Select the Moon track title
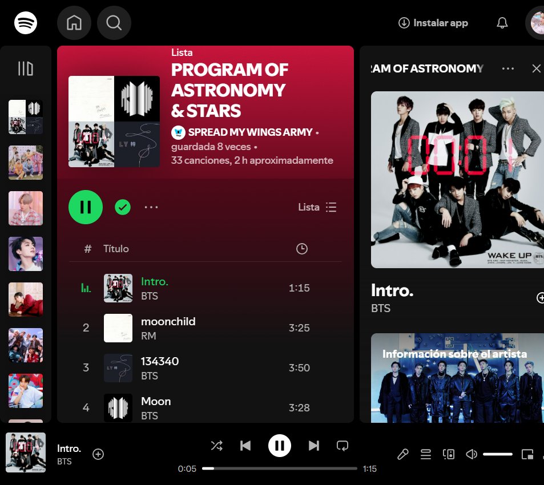This screenshot has height=485, width=544. click(156, 402)
